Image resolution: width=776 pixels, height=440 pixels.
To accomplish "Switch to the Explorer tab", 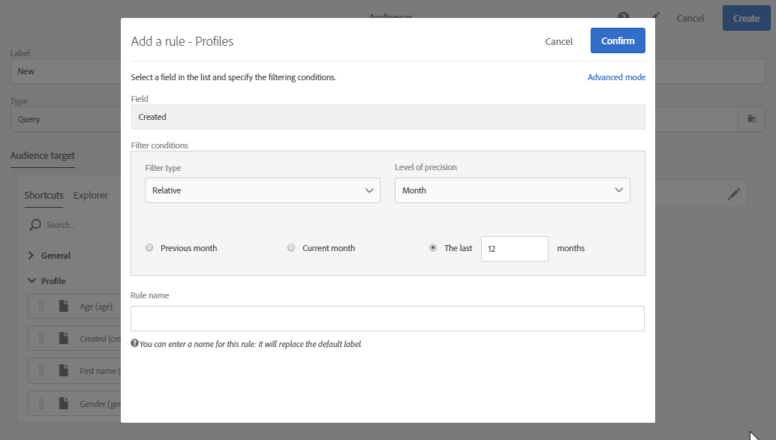I will (x=91, y=196).
